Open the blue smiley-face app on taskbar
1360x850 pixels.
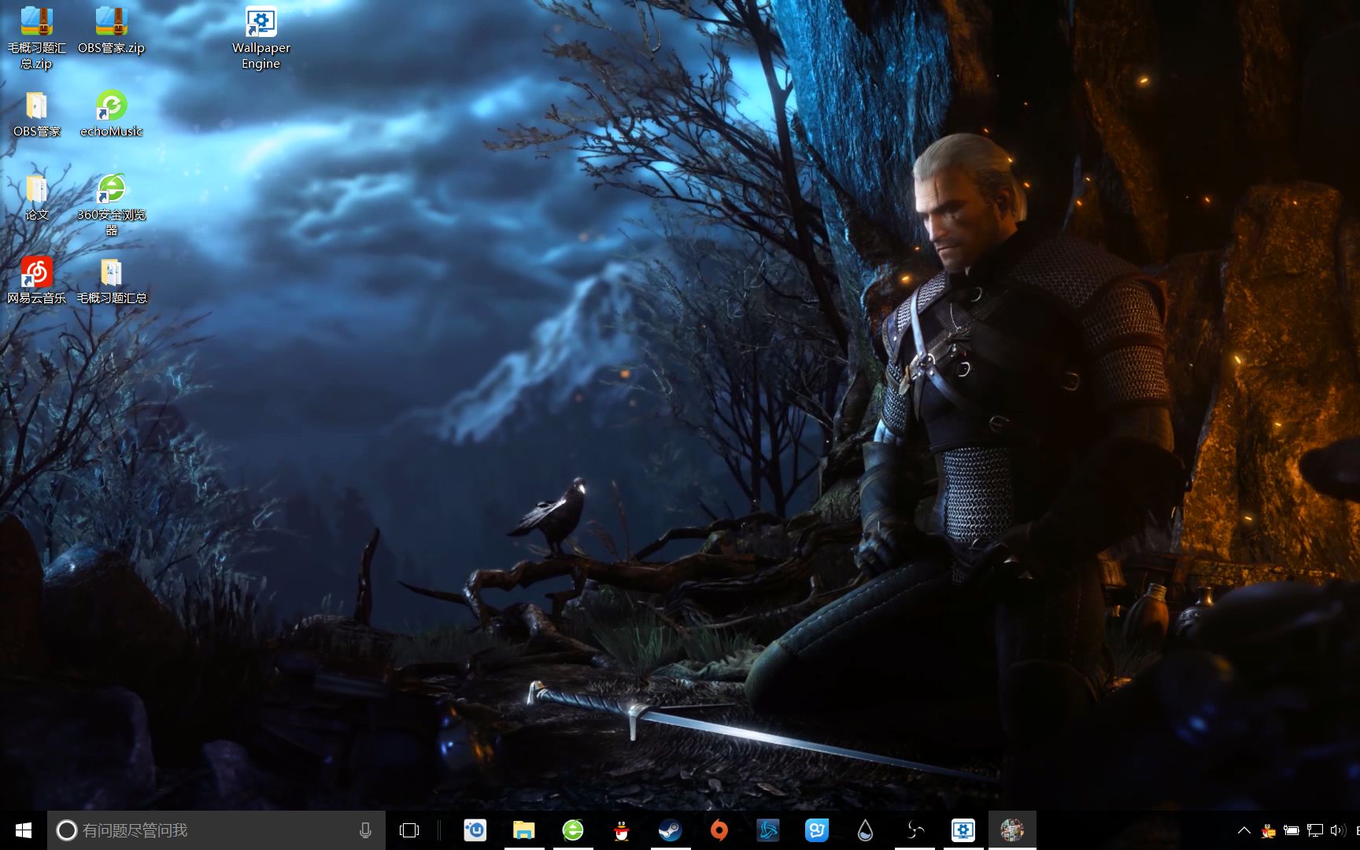(x=817, y=830)
